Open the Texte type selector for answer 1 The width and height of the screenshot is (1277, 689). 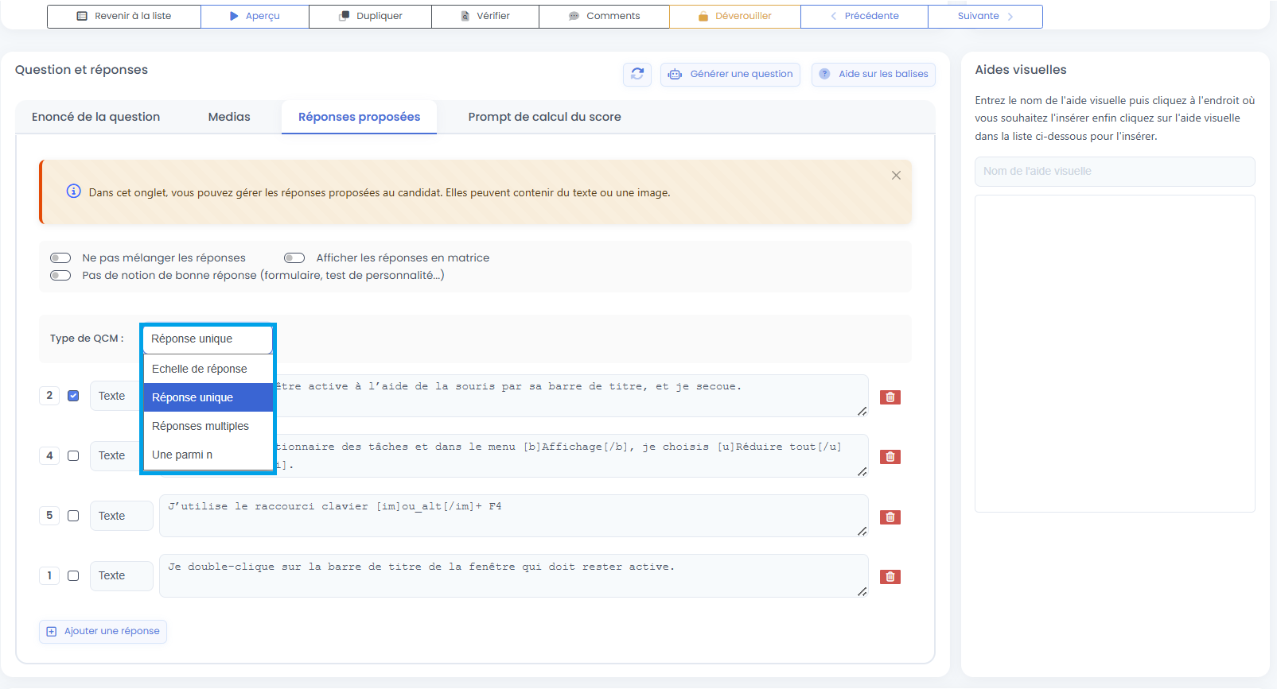tap(121, 575)
